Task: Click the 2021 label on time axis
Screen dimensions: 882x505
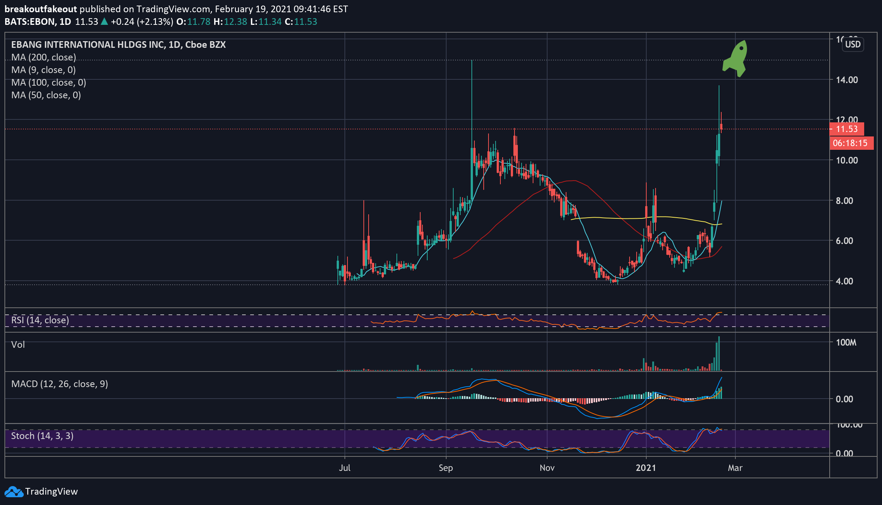Action: point(646,468)
